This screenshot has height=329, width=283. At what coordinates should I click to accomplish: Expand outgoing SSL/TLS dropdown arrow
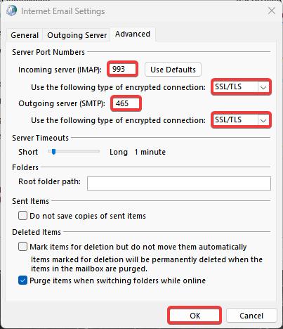(263, 120)
